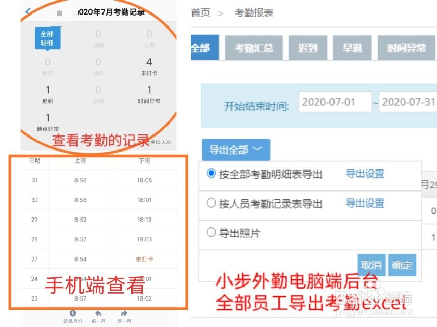Cancel the export dialog with 取消
The image size is (437, 327).
(372, 265)
